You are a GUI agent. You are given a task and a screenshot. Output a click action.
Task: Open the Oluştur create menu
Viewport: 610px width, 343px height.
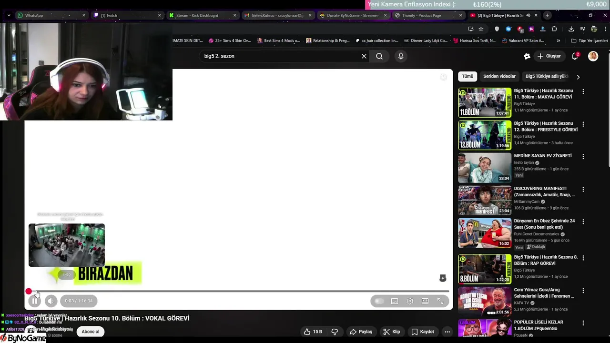pos(549,56)
